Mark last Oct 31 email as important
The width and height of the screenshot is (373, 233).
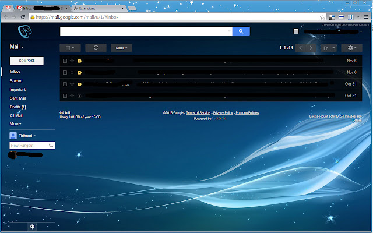79,96
